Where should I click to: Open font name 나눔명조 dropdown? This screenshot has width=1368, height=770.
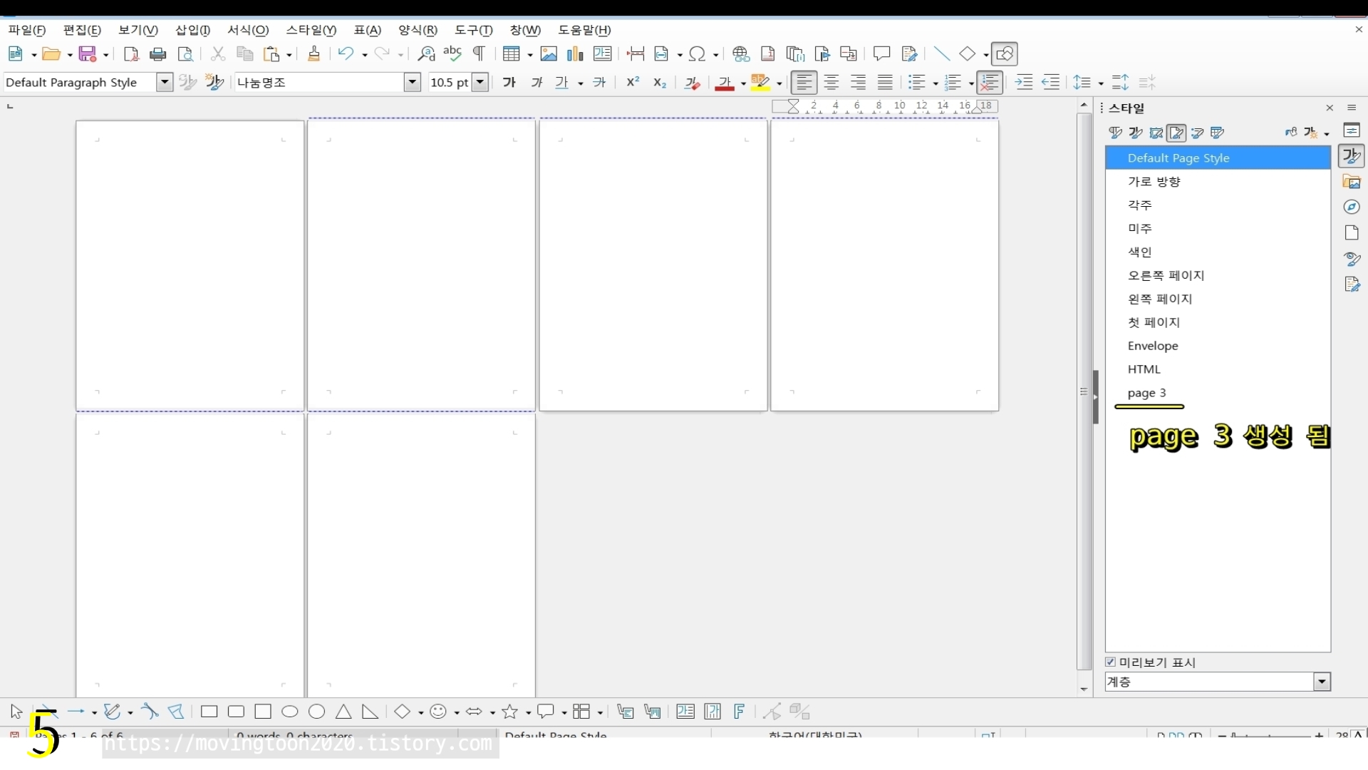pyautogui.click(x=413, y=83)
